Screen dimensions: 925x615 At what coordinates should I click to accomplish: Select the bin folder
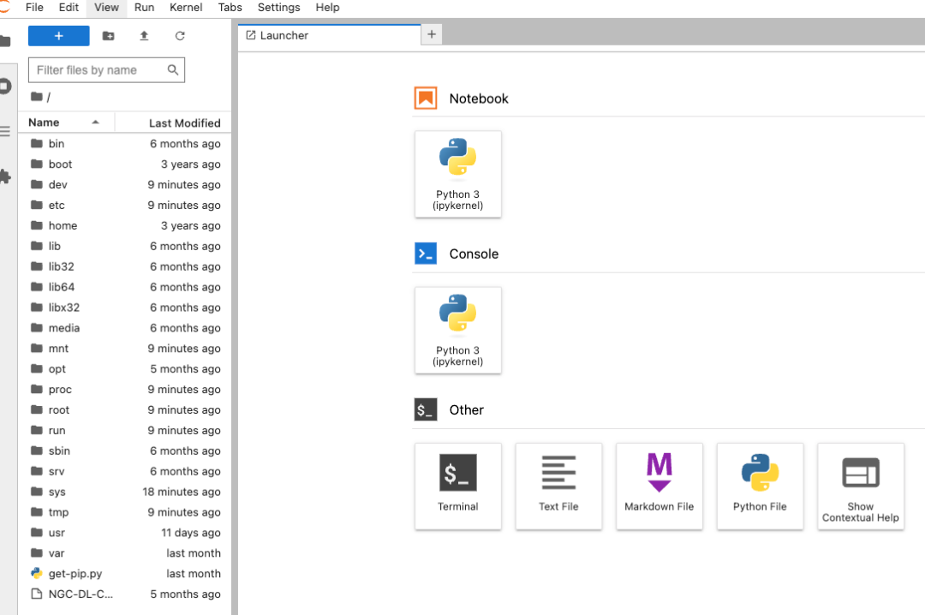click(x=124, y=143)
